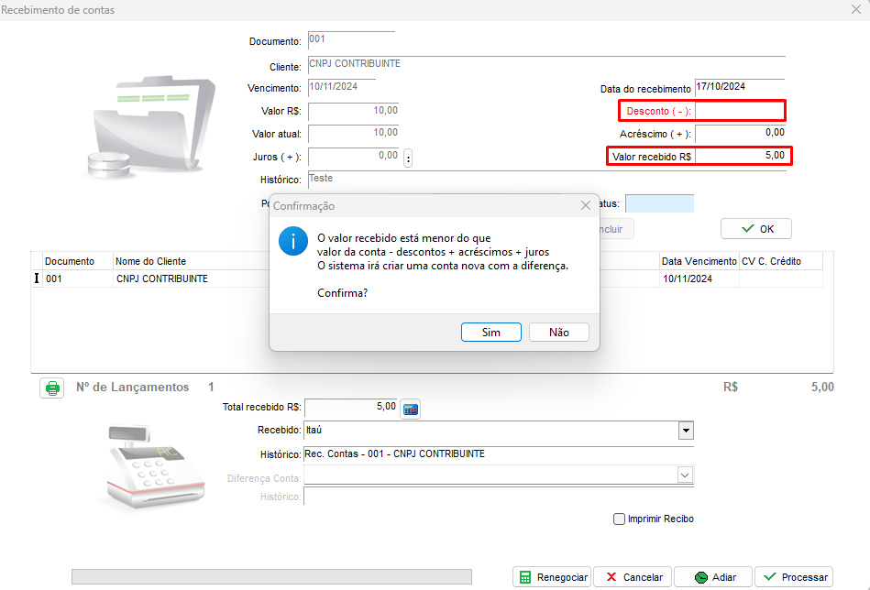
Task: Click the progress bar at the bottom
Action: coord(271,577)
